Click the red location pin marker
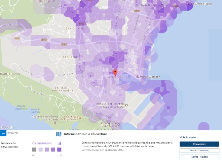Viewport: 222px width, 164px height. [x=115, y=73]
